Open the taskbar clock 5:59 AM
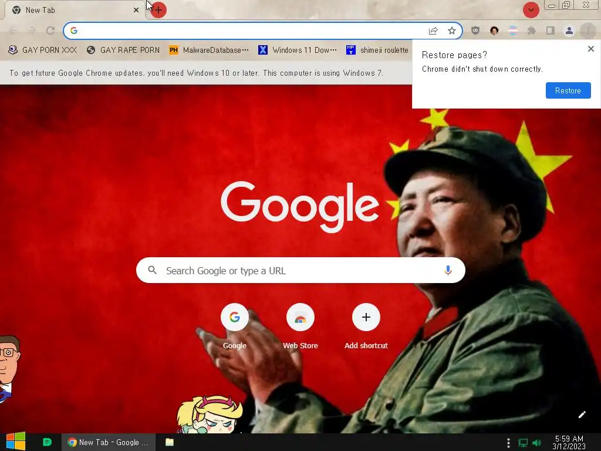 click(569, 442)
